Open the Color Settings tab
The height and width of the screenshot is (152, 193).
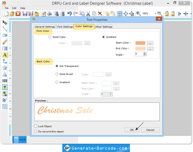(x=84, y=26)
